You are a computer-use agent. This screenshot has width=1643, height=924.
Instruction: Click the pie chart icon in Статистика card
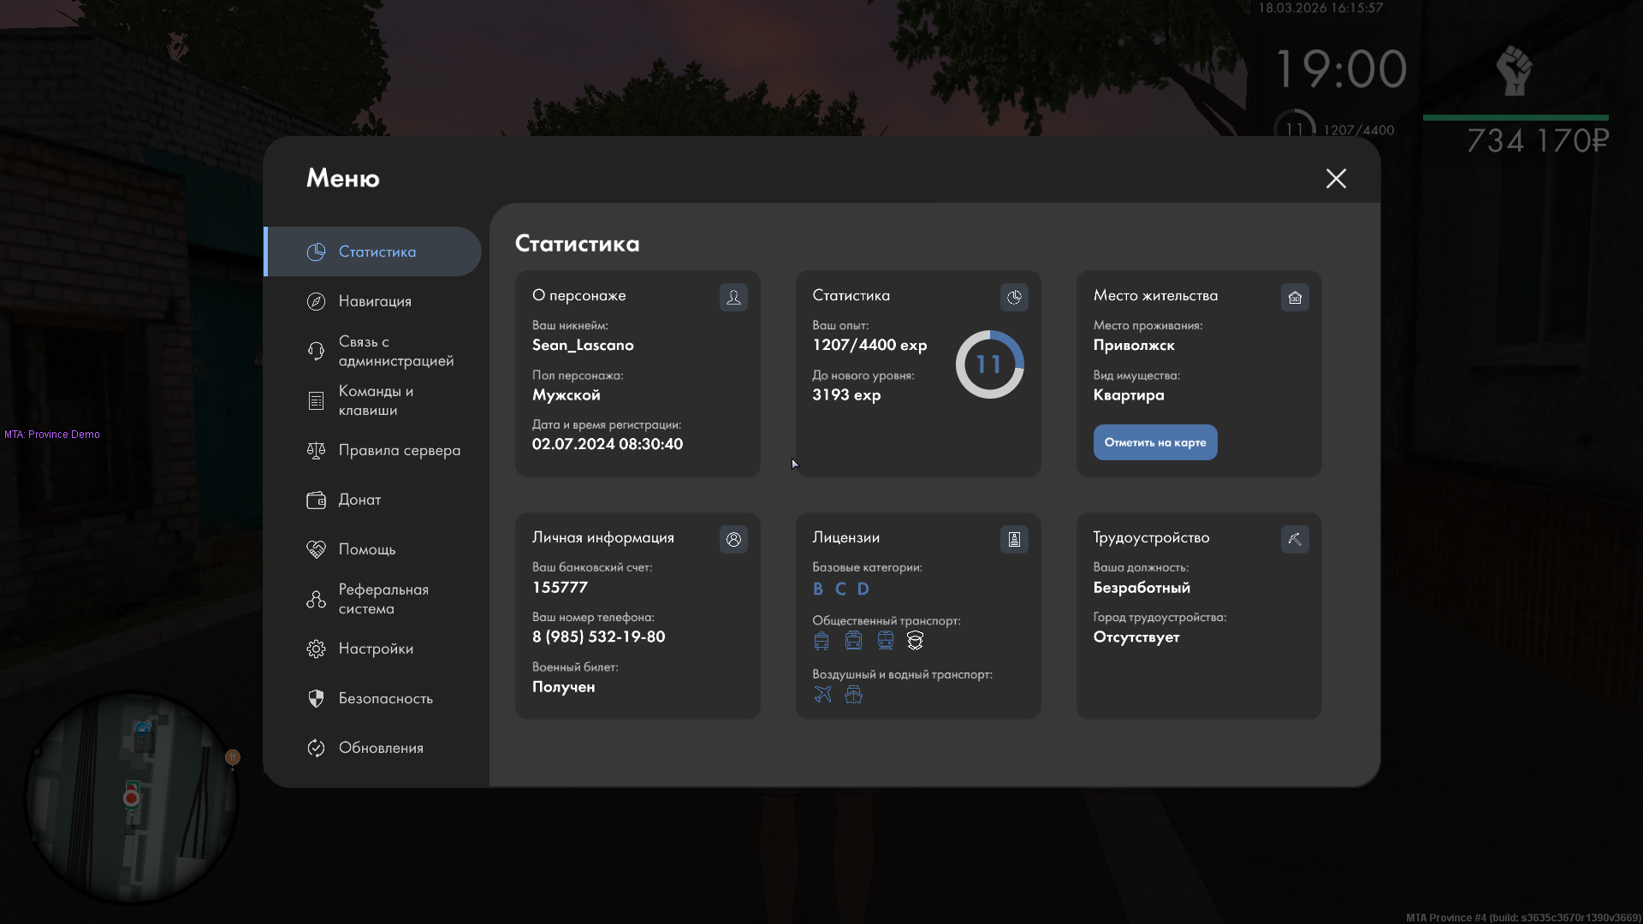1014,297
